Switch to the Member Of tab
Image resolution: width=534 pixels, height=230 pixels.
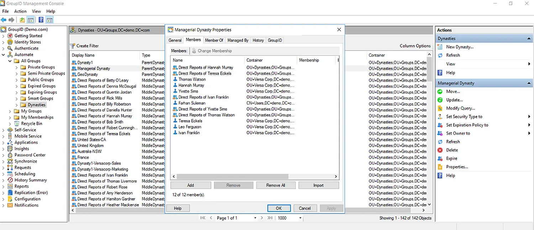(x=214, y=40)
